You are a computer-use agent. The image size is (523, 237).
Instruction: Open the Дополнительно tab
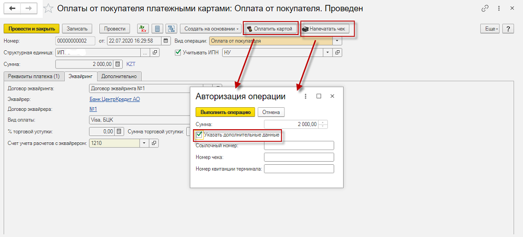click(x=119, y=76)
